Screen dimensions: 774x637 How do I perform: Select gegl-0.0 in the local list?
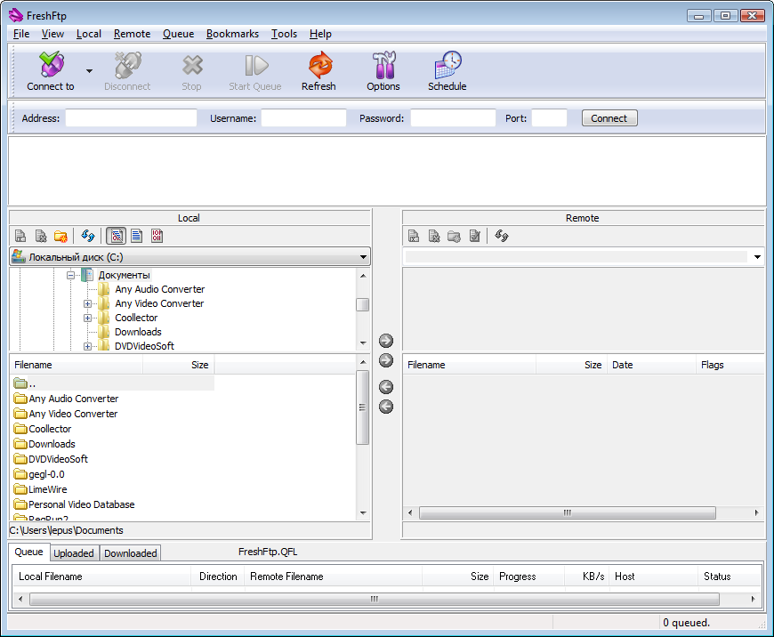click(46, 474)
